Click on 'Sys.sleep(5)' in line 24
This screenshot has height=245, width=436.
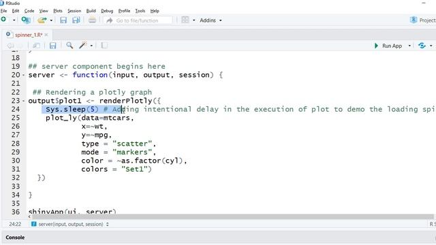point(72,109)
